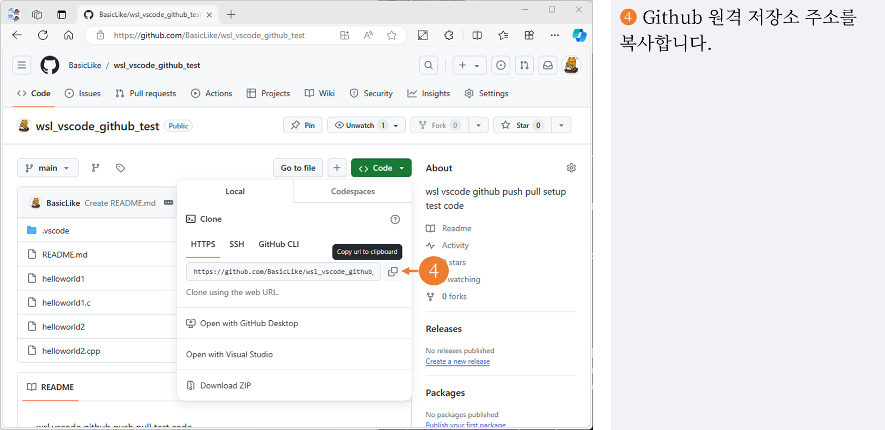Open the Security tab
This screenshot has height=430, width=885.
pyautogui.click(x=371, y=94)
